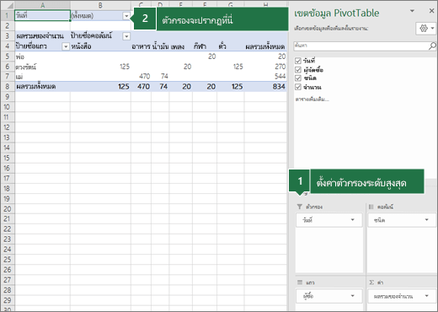Select the หนังสือ column header cell
438x312 pixels.
tap(100, 46)
